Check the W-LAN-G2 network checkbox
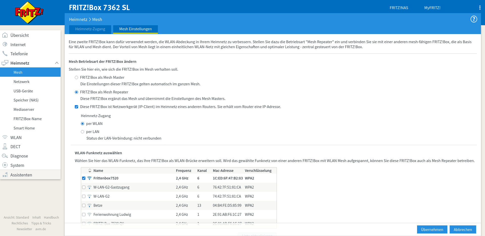 tap(84, 196)
